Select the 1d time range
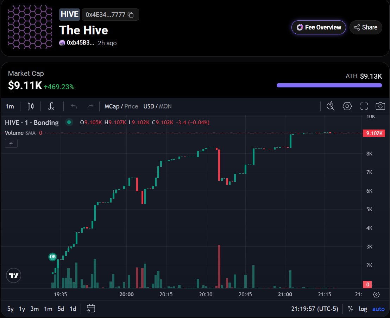This screenshot has height=318, width=390. pyautogui.click(x=73, y=309)
